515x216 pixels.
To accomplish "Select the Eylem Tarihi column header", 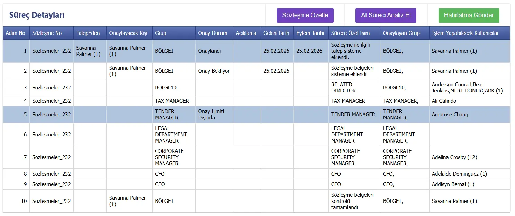I will point(310,33).
